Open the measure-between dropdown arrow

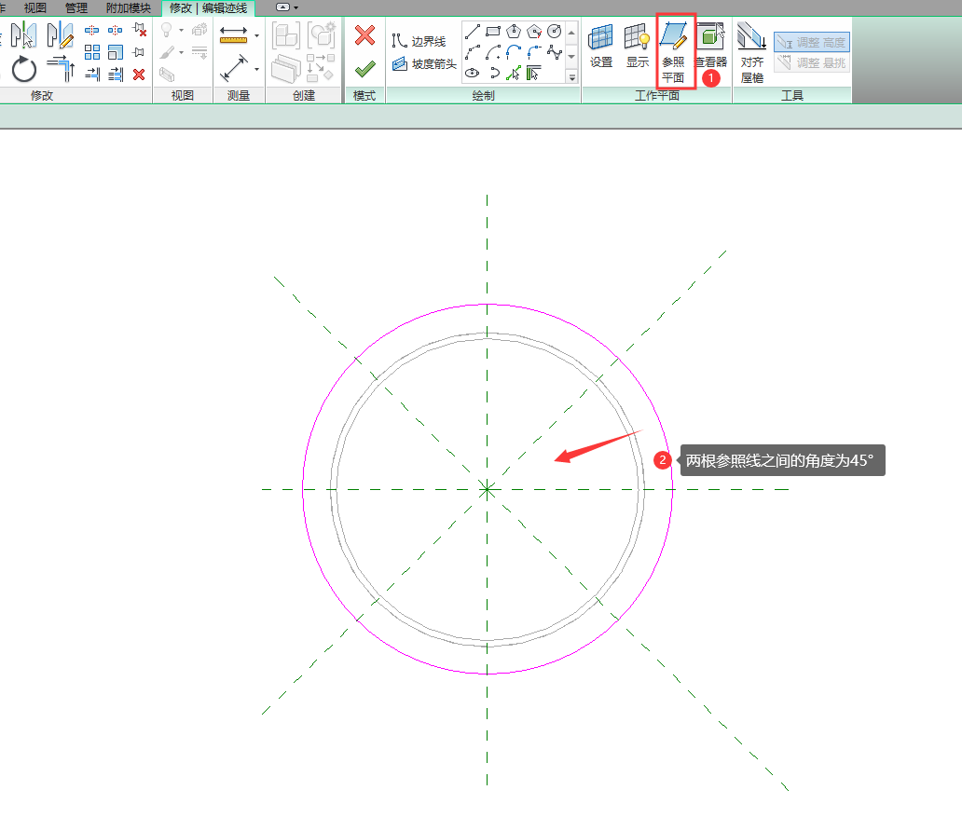pos(256,69)
